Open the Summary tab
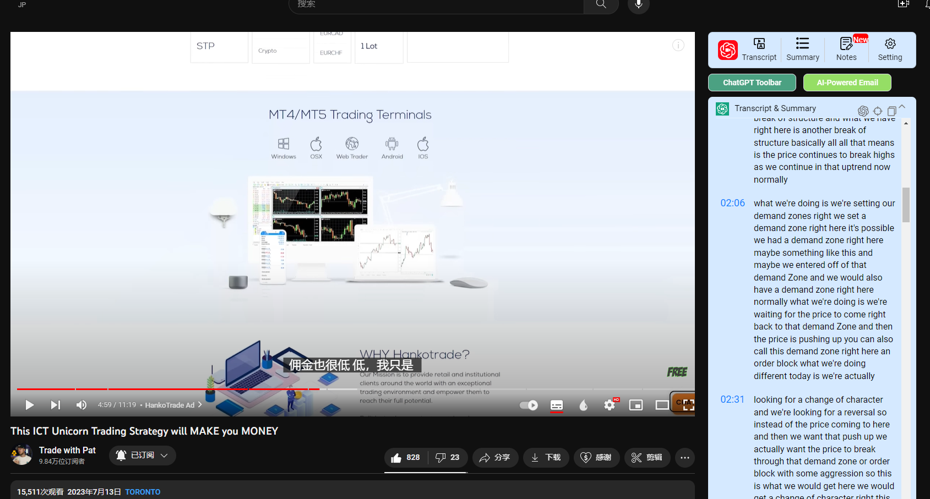 [x=803, y=50]
